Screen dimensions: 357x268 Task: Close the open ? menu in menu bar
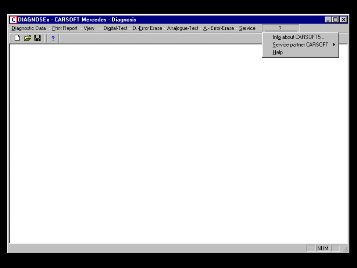(280, 28)
